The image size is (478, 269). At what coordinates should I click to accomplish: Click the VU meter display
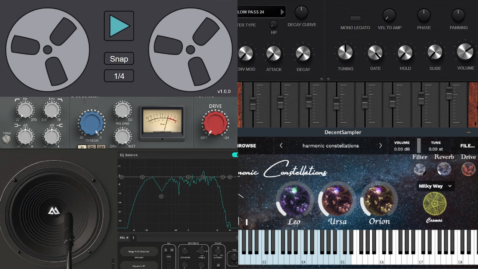click(162, 123)
